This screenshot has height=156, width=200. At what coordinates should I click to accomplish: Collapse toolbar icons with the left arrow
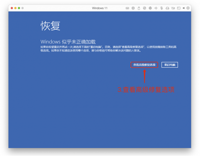[184, 8]
